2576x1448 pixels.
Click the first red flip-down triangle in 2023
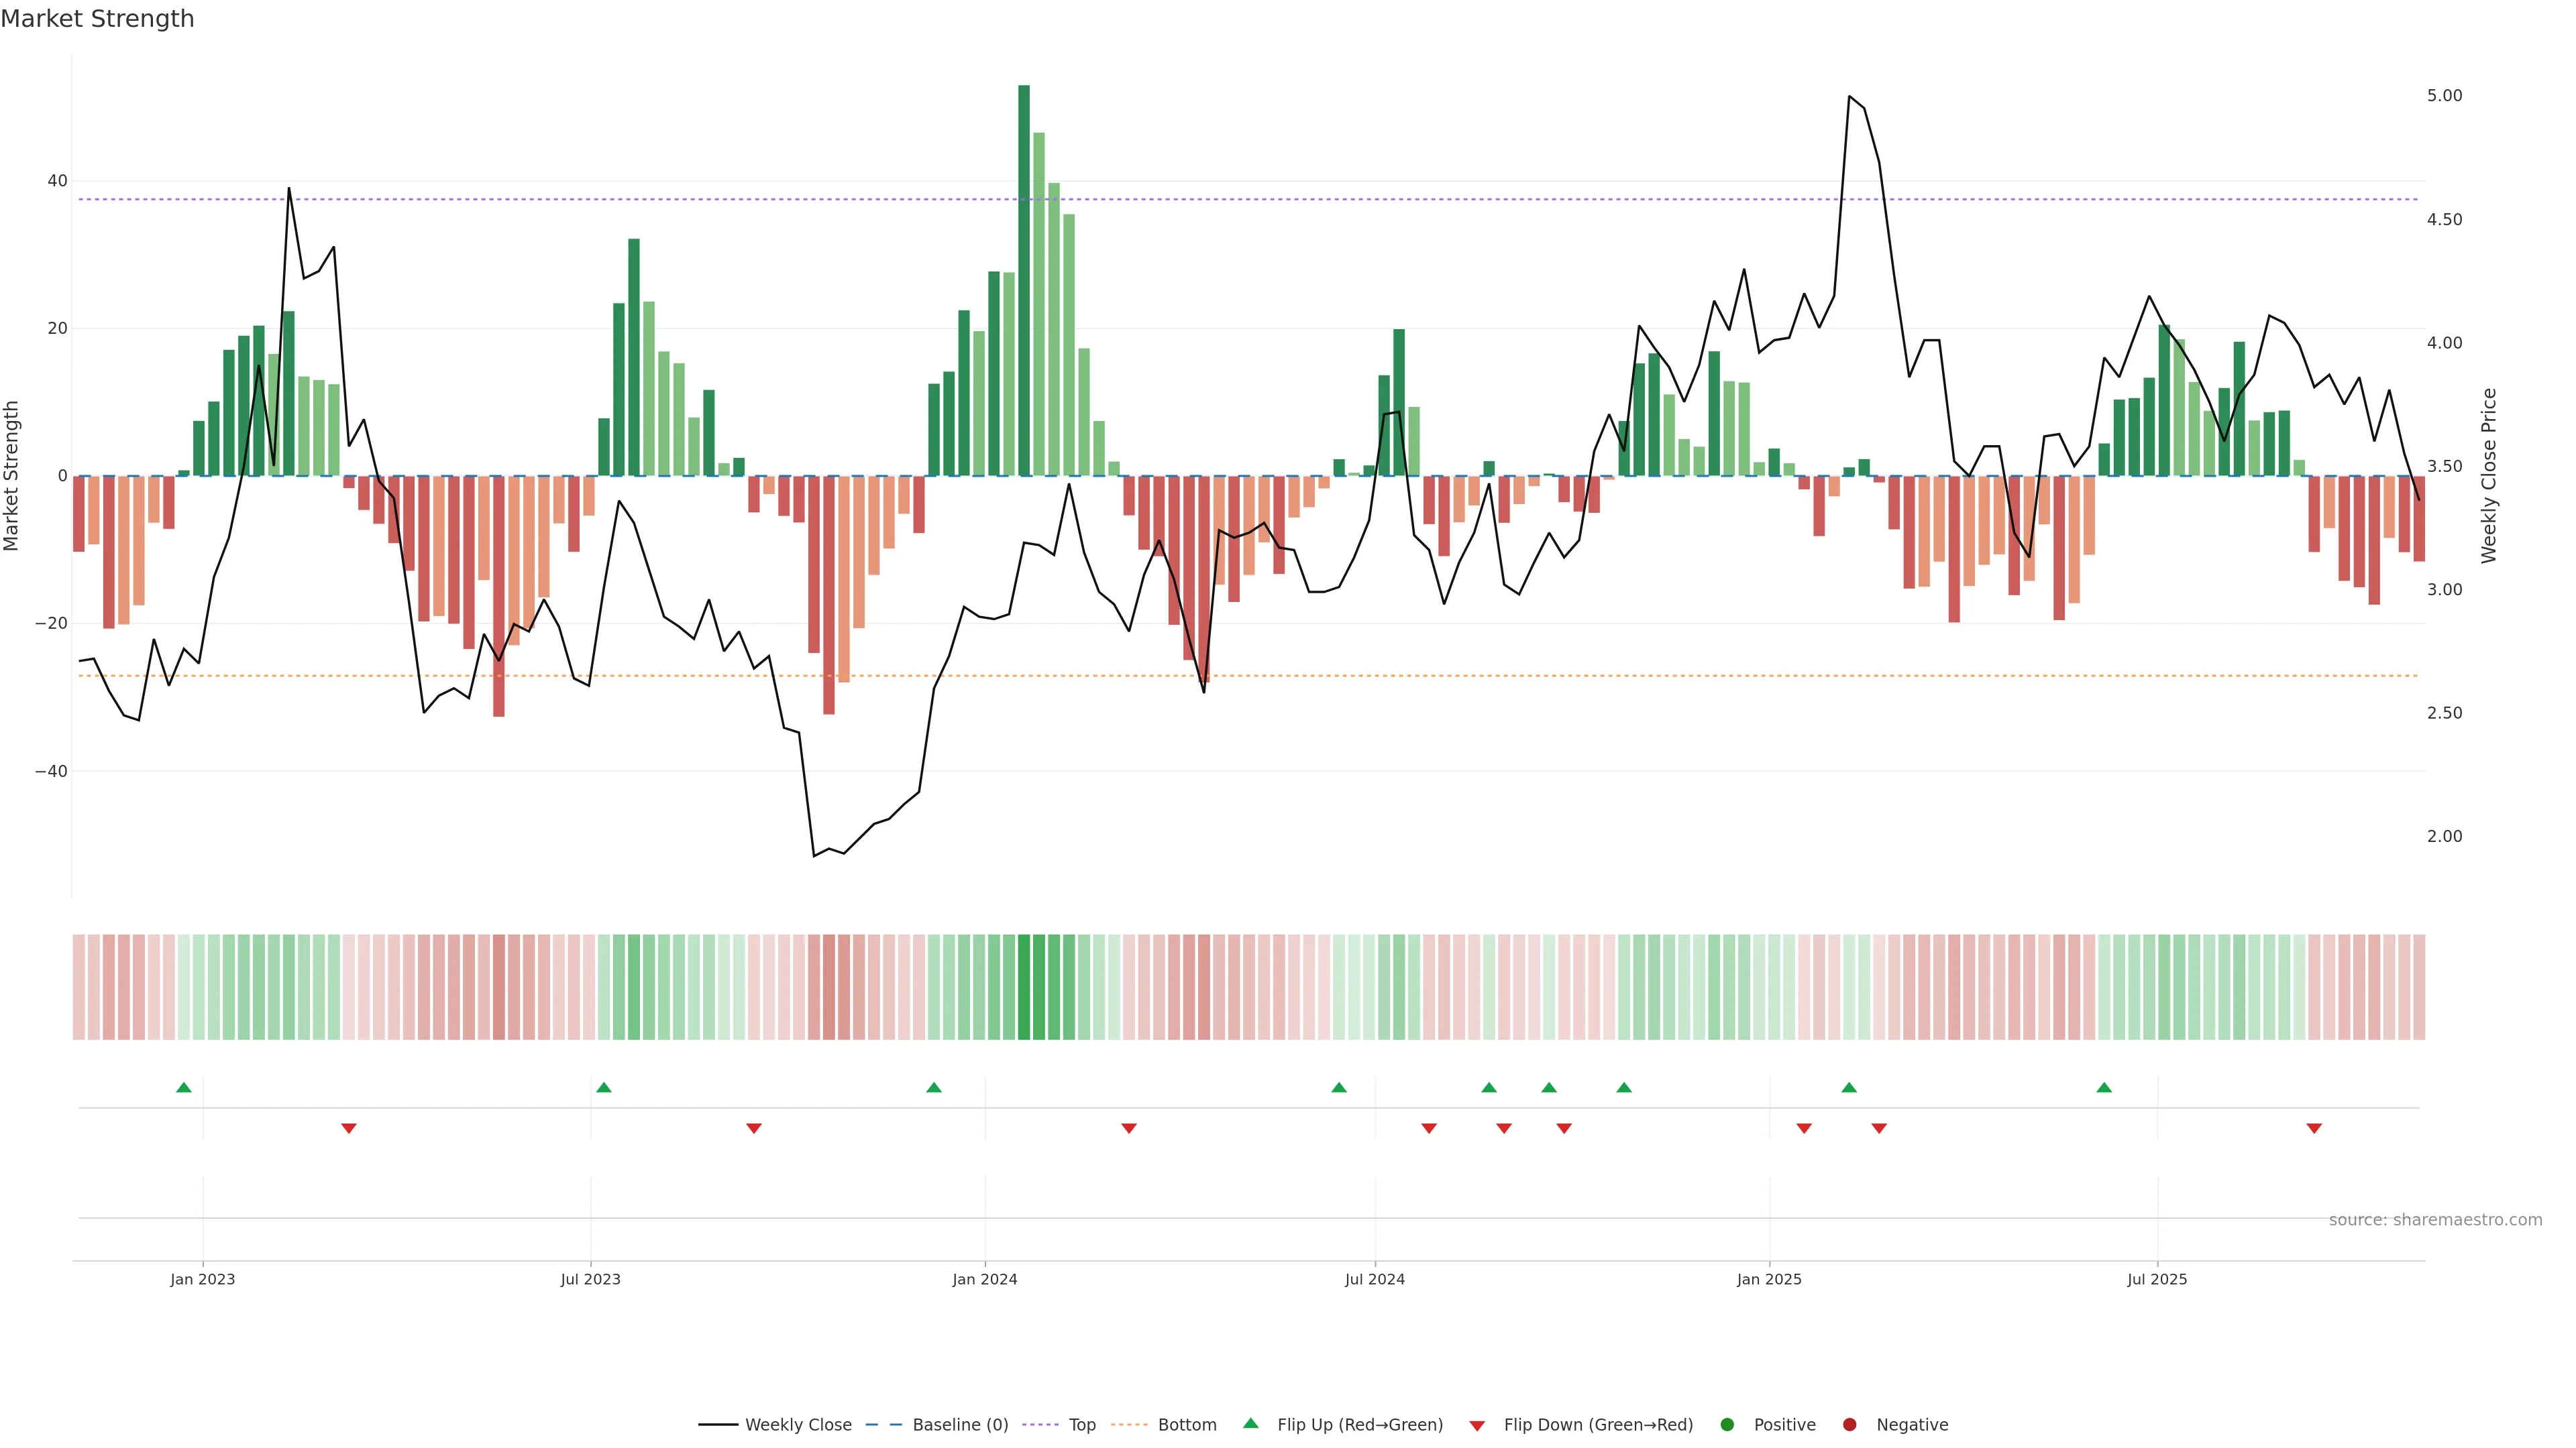pyautogui.click(x=349, y=1128)
